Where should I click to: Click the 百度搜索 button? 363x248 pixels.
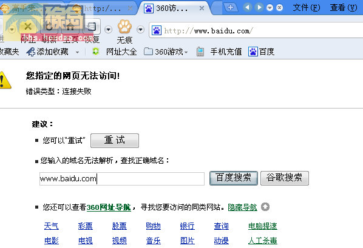point(234,178)
